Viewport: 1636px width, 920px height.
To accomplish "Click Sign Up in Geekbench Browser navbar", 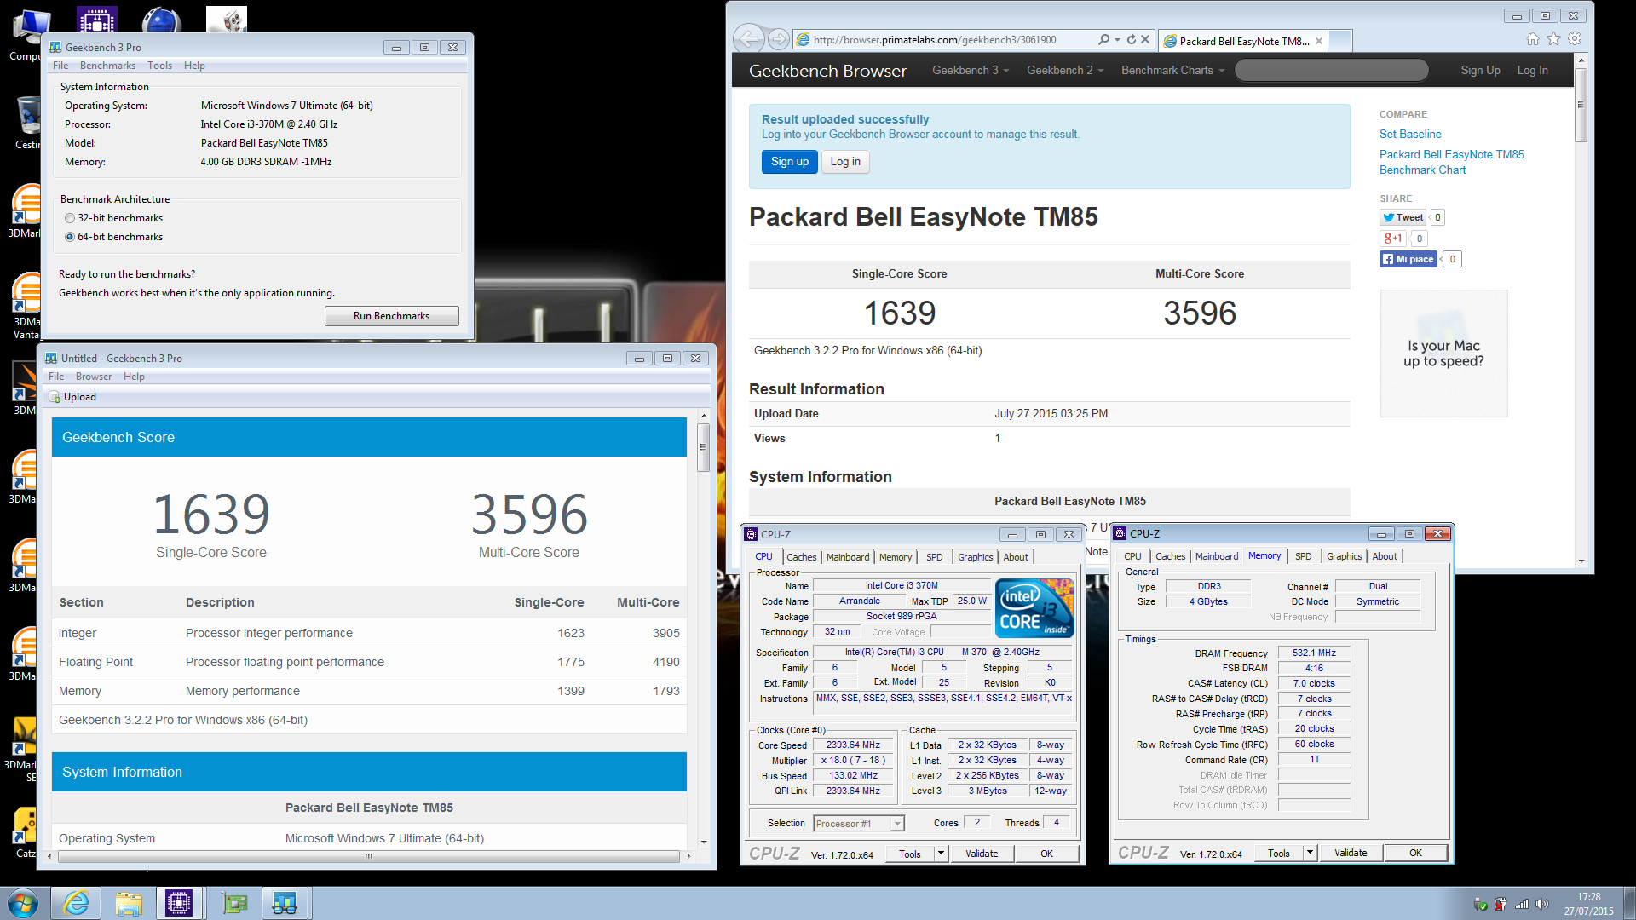I will [1480, 71].
